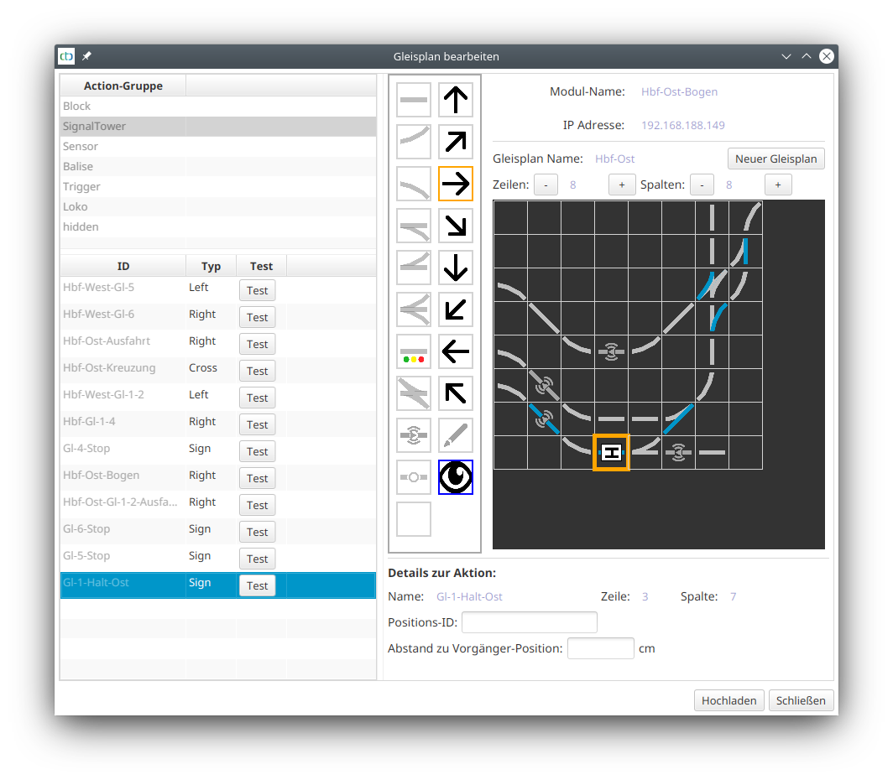Select the balise sensor track tool
The image size is (893, 780).
(413, 435)
